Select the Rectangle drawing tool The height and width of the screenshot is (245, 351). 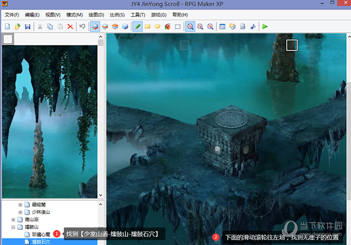click(147, 27)
